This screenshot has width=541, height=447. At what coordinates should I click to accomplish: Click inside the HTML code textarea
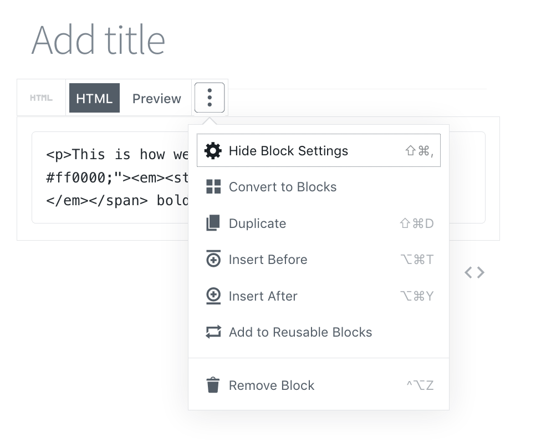click(111, 177)
